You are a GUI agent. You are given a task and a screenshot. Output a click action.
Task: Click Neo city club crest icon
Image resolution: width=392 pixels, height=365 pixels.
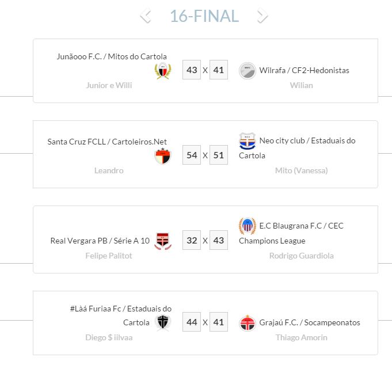[x=248, y=141]
